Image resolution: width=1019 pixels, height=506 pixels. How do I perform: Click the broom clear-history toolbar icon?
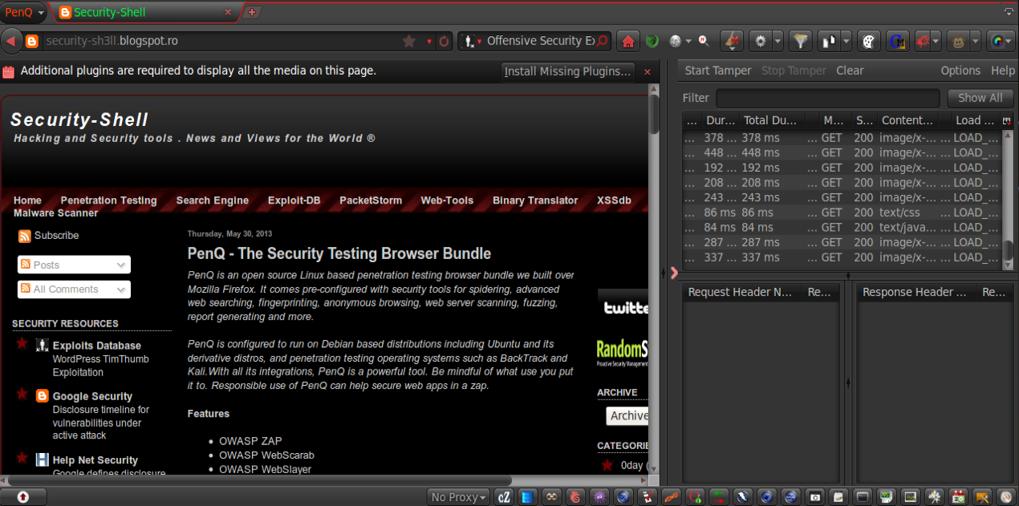click(x=731, y=41)
